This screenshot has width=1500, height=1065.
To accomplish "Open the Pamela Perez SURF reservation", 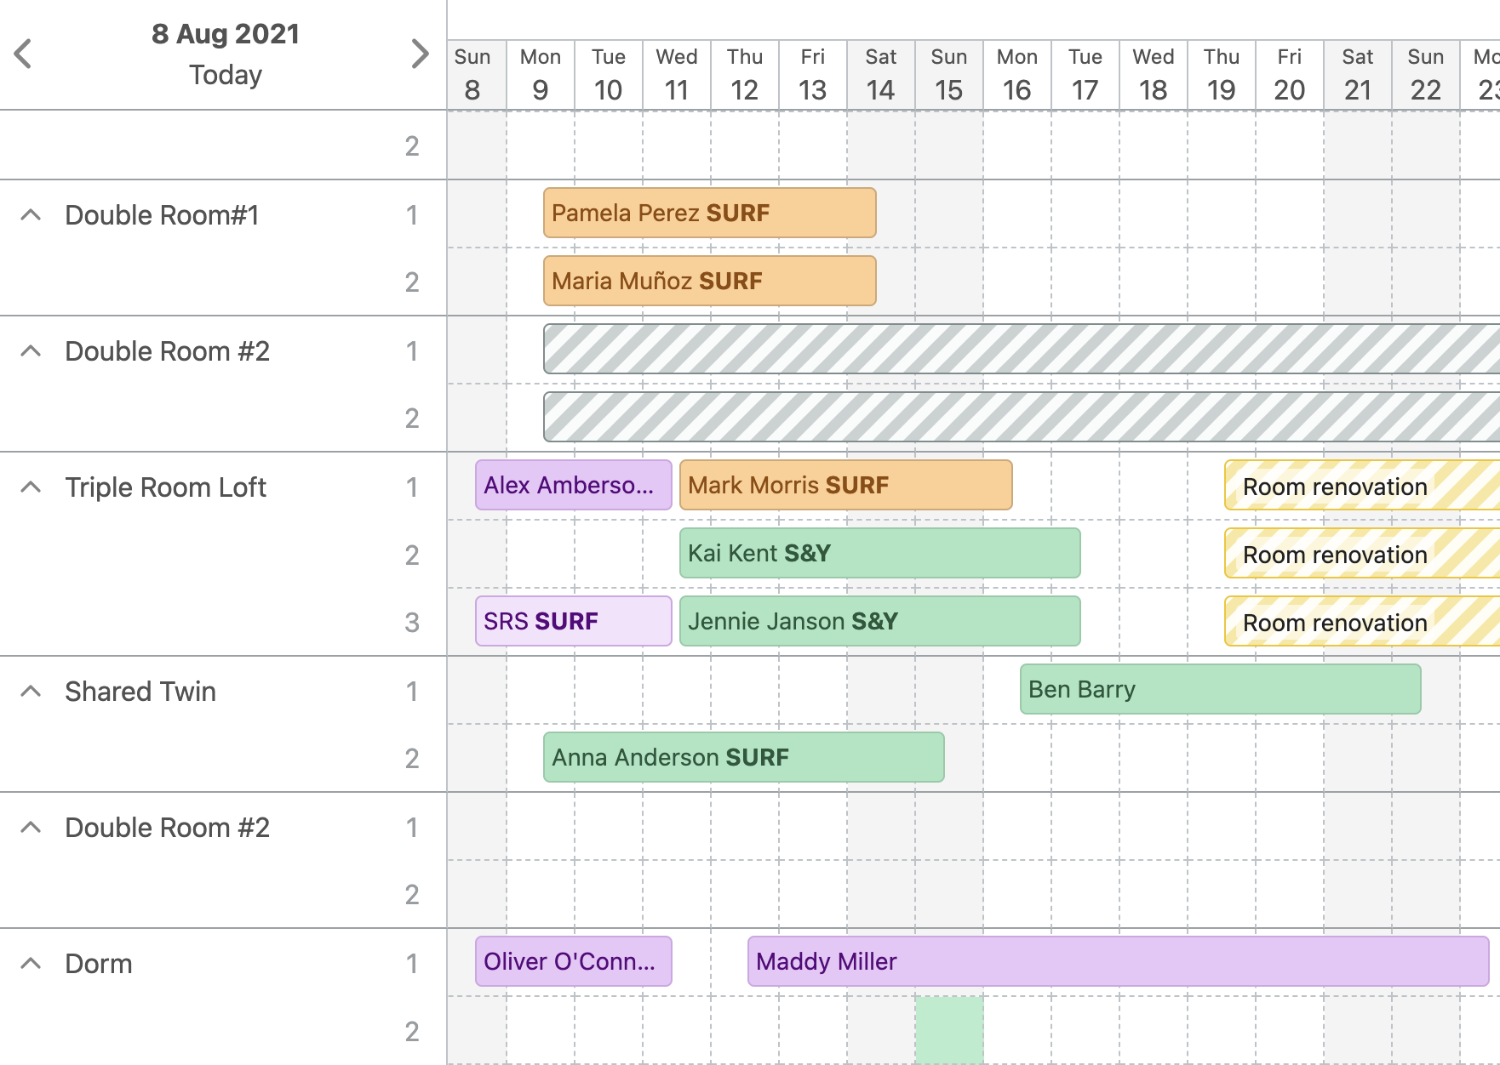I will pyautogui.click(x=708, y=214).
